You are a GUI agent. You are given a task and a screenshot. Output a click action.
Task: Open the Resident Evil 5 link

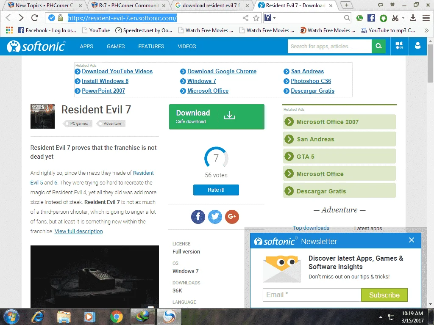[143, 173]
